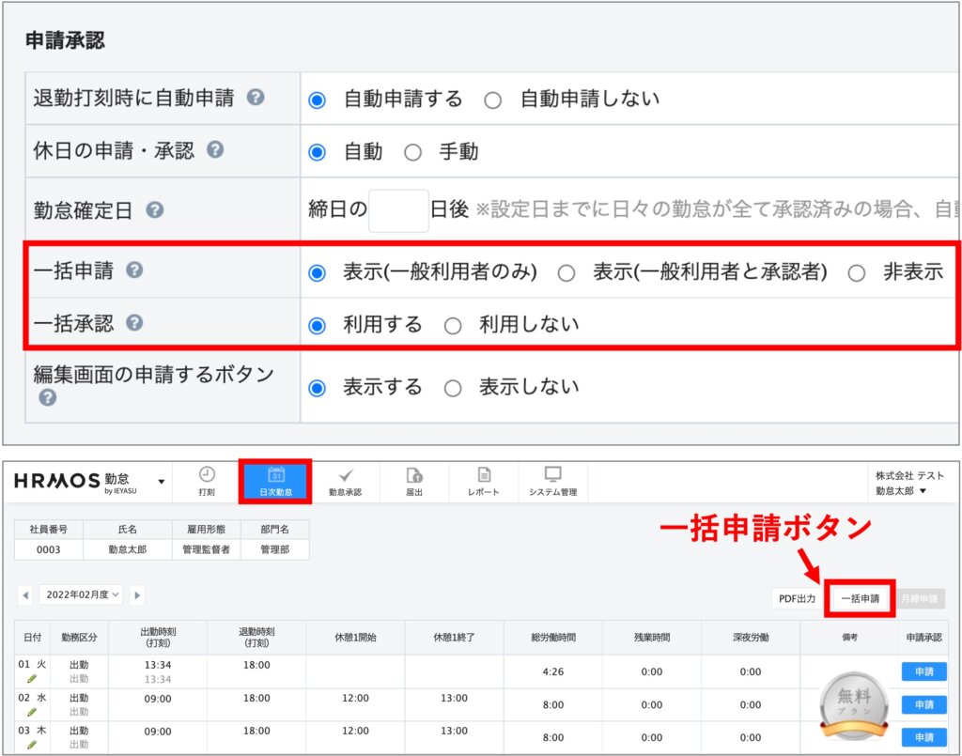Open the 届出 document icon
This screenshot has width=962, height=756.
tap(413, 475)
